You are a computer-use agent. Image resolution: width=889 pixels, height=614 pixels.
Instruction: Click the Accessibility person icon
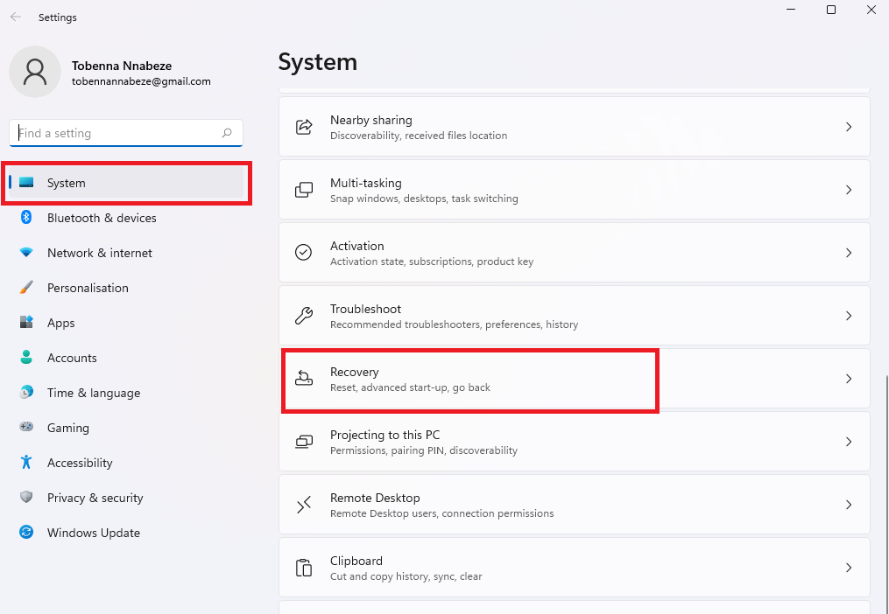point(26,463)
